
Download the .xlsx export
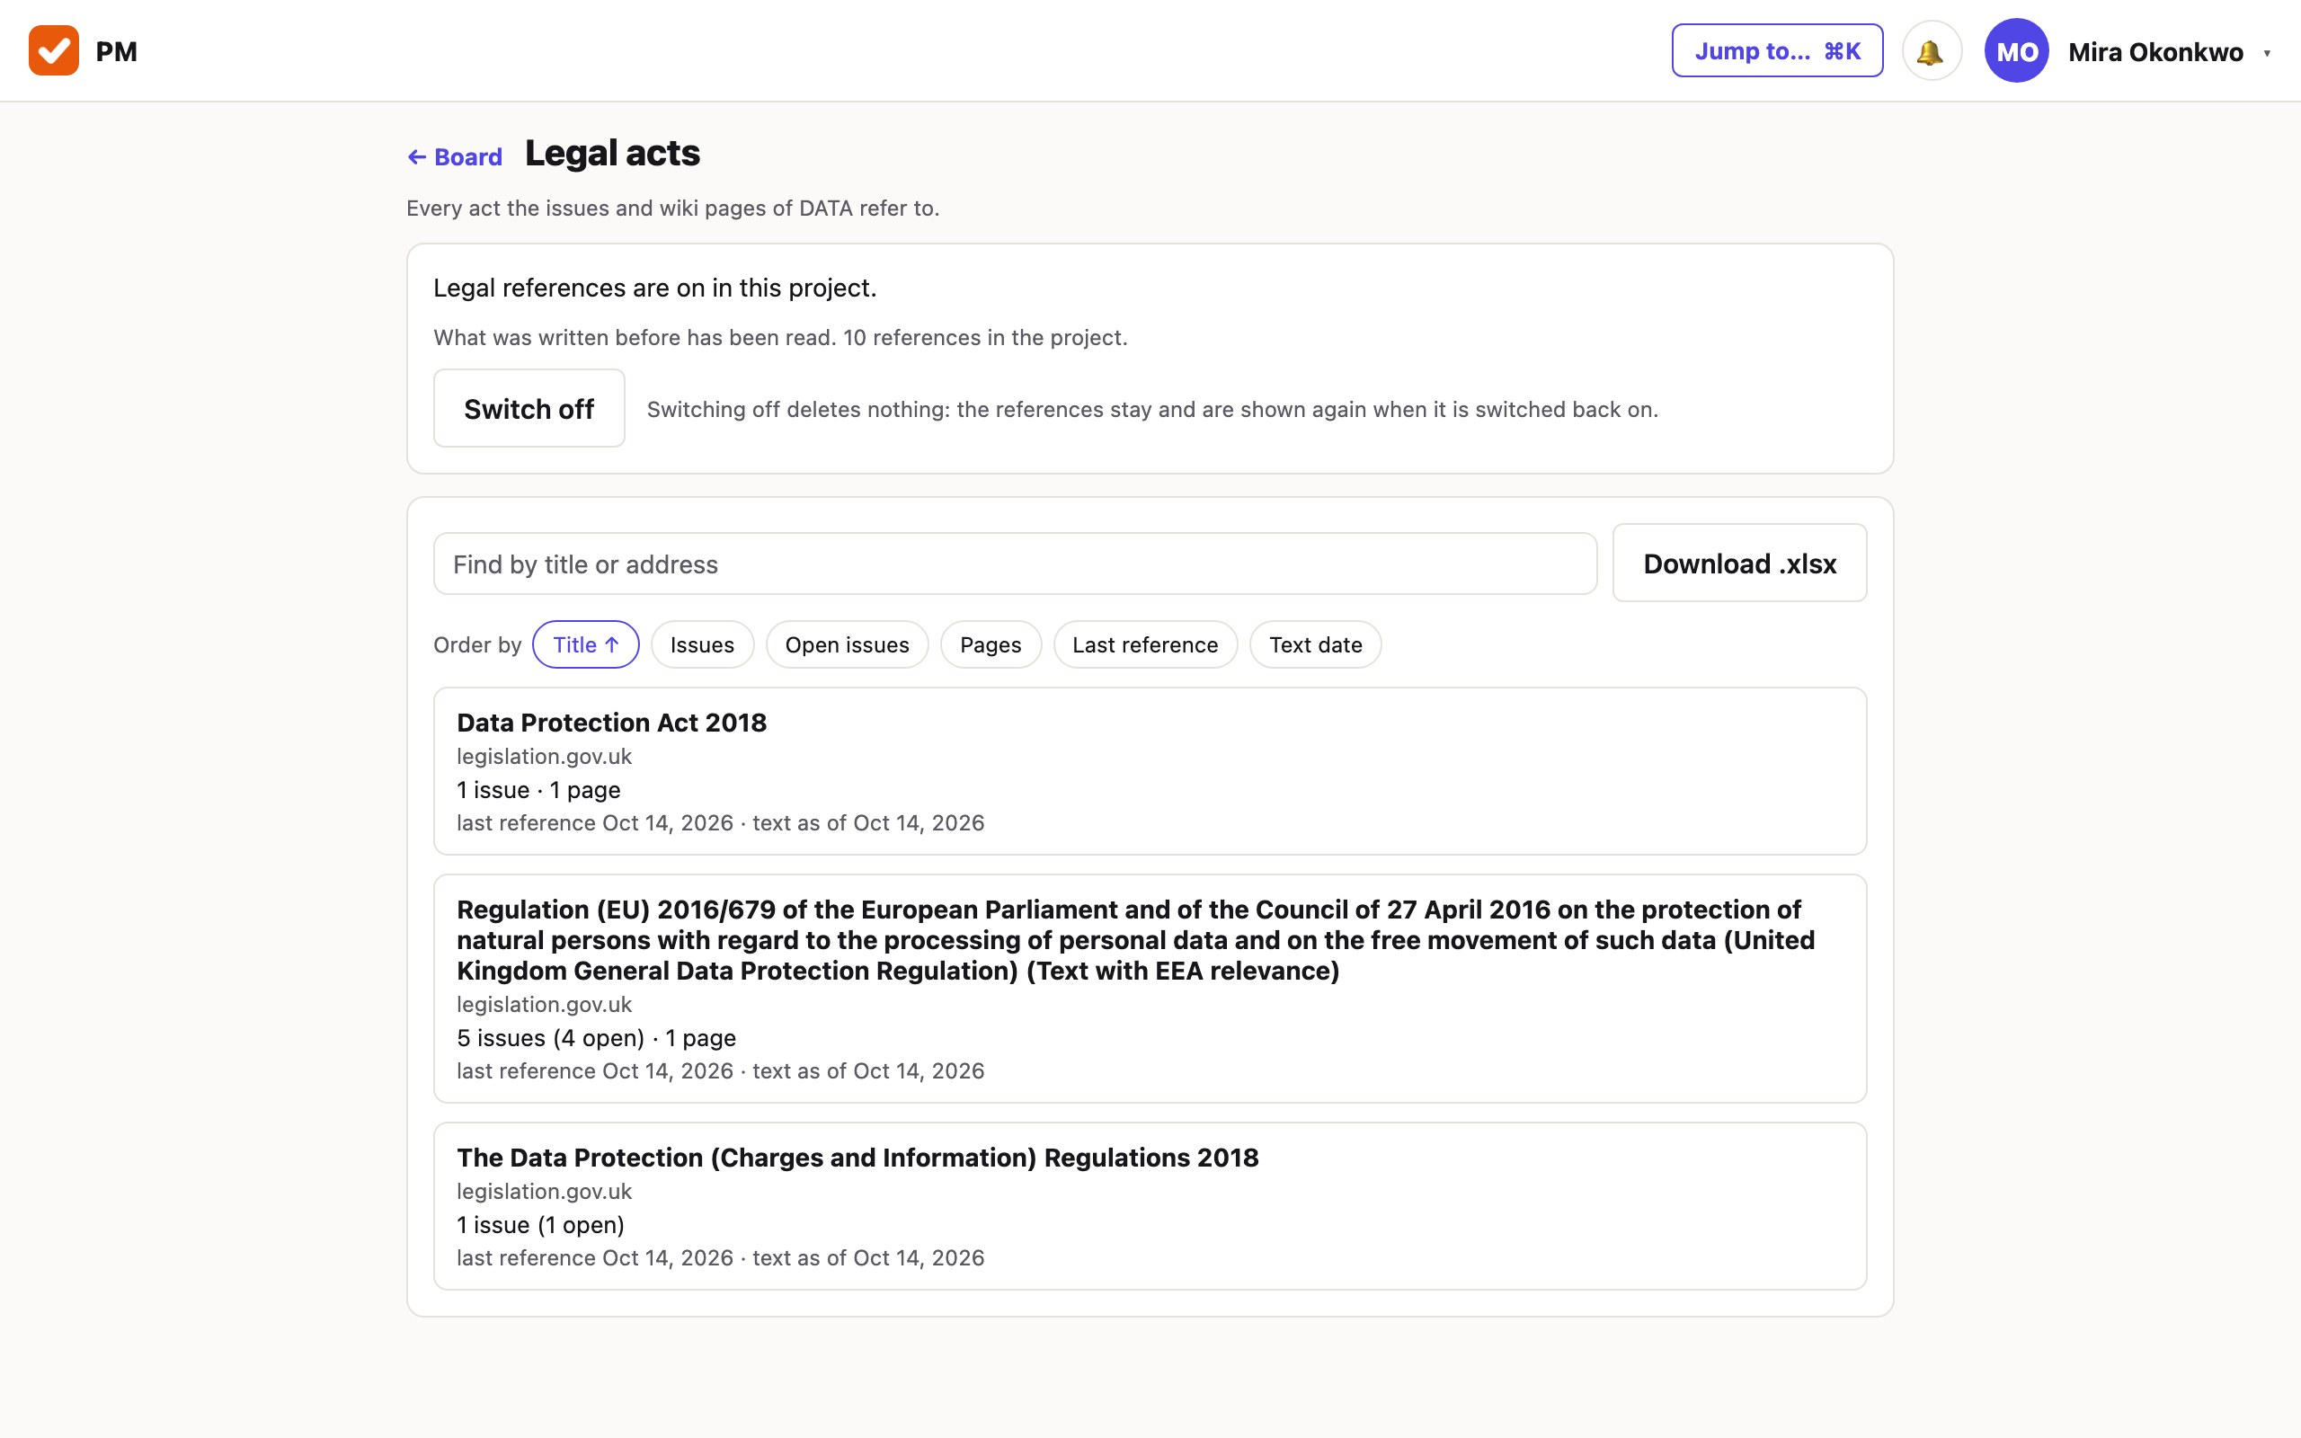(x=1739, y=564)
